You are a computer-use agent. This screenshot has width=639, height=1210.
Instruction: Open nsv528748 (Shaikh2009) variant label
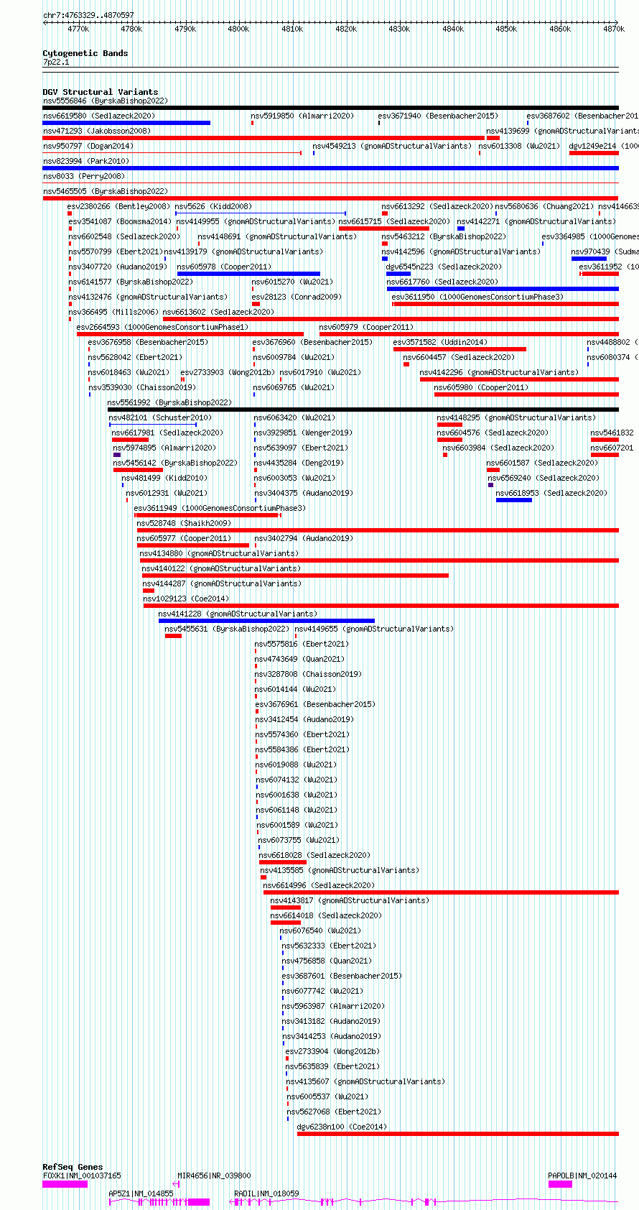coord(184,523)
